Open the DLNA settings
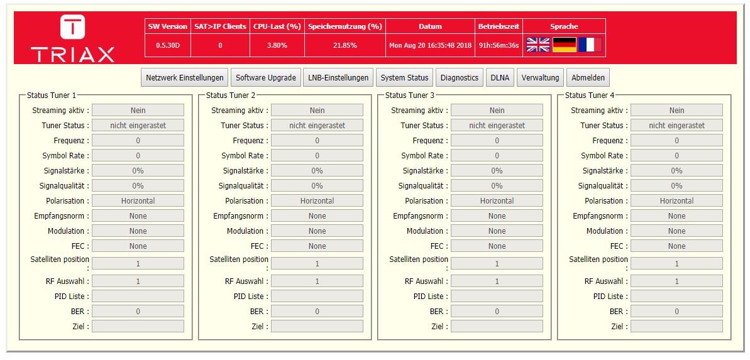 click(500, 77)
